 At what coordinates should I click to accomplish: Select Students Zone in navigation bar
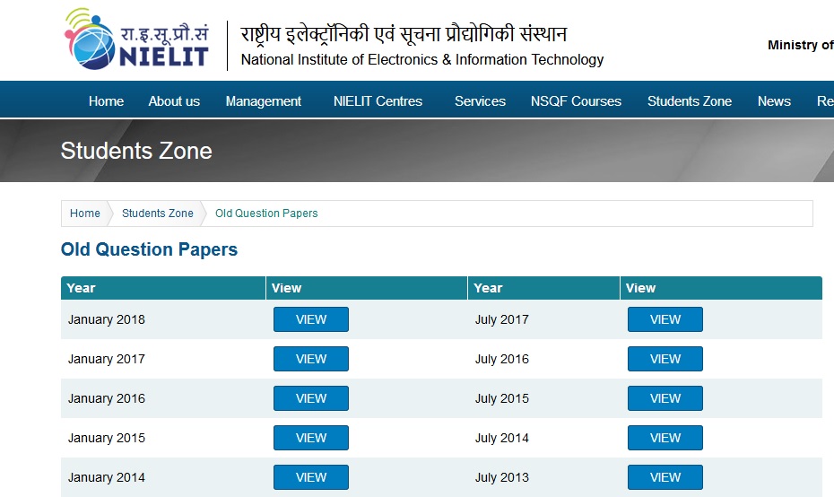[x=690, y=101]
